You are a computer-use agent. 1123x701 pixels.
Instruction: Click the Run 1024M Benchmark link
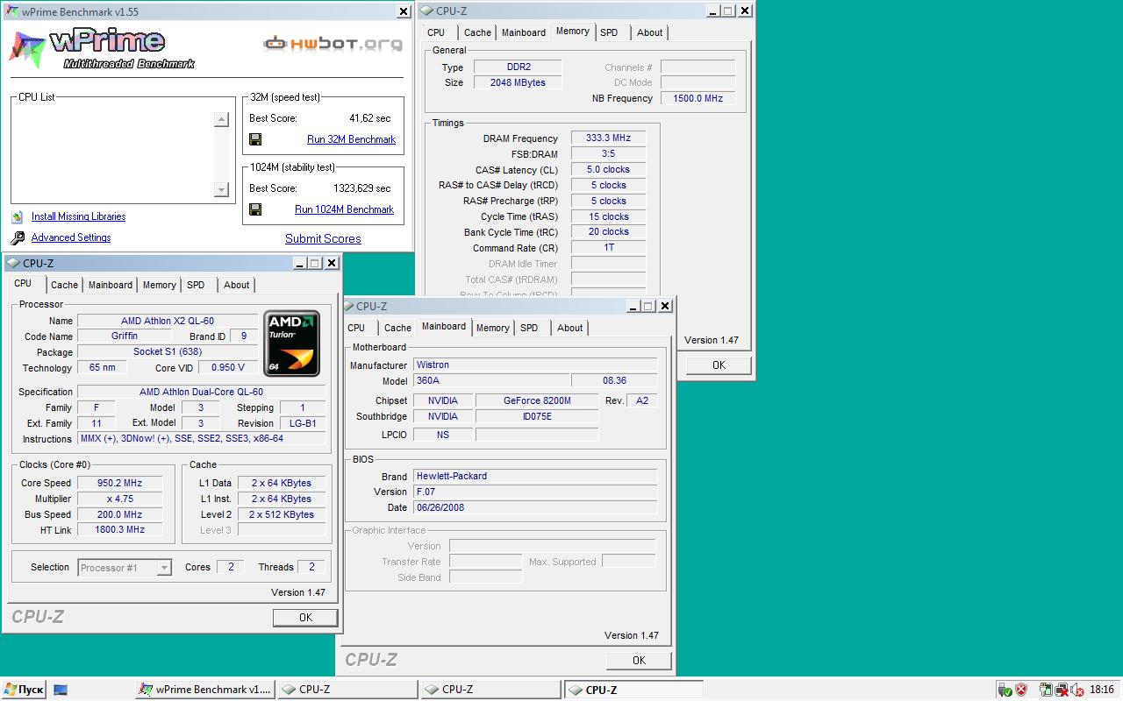344,209
